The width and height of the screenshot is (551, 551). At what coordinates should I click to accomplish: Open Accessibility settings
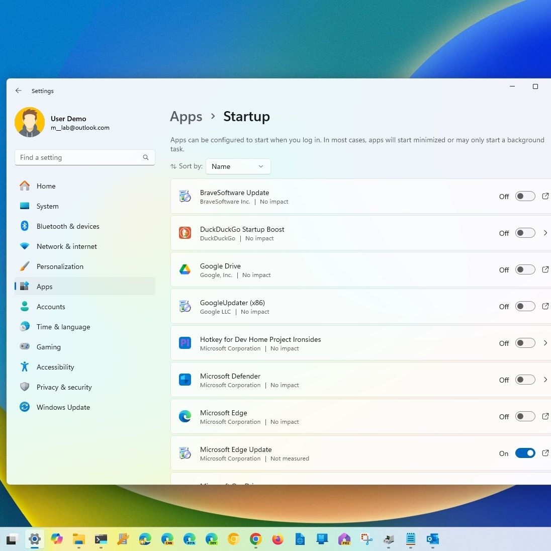pyautogui.click(x=84, y=367)
